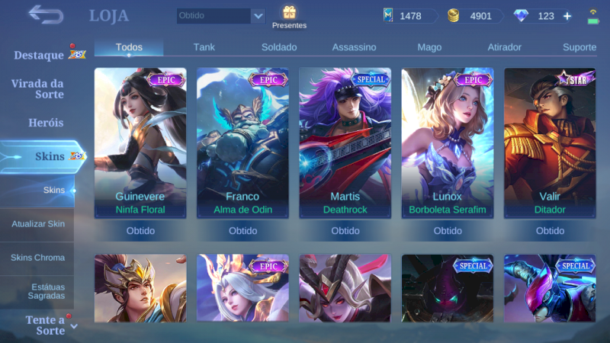
Task: Add diamonds with the plus icon
Action: 567,16
